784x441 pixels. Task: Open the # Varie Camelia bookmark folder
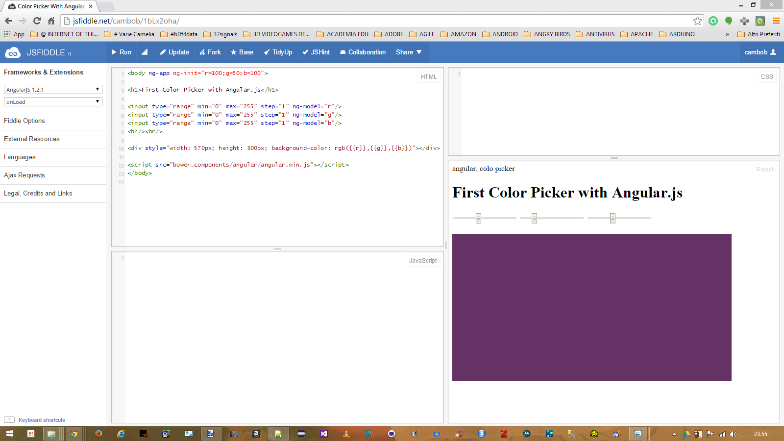point(129,34)
